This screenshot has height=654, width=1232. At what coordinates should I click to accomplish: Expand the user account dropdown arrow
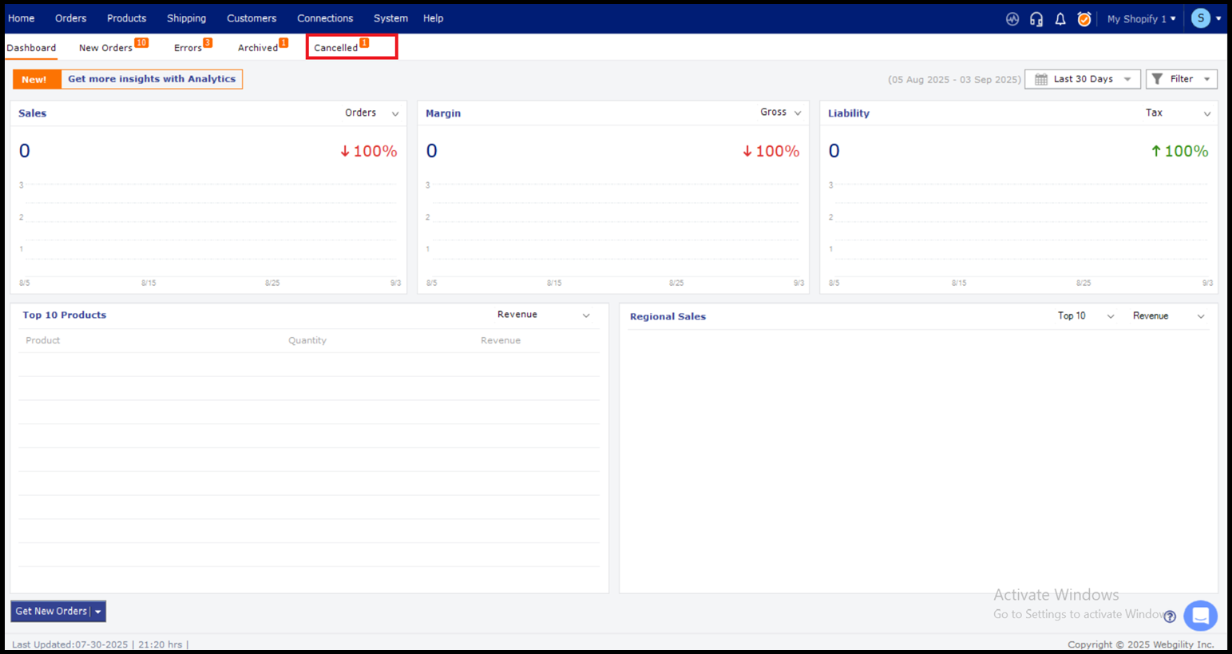pos(1218,18)
